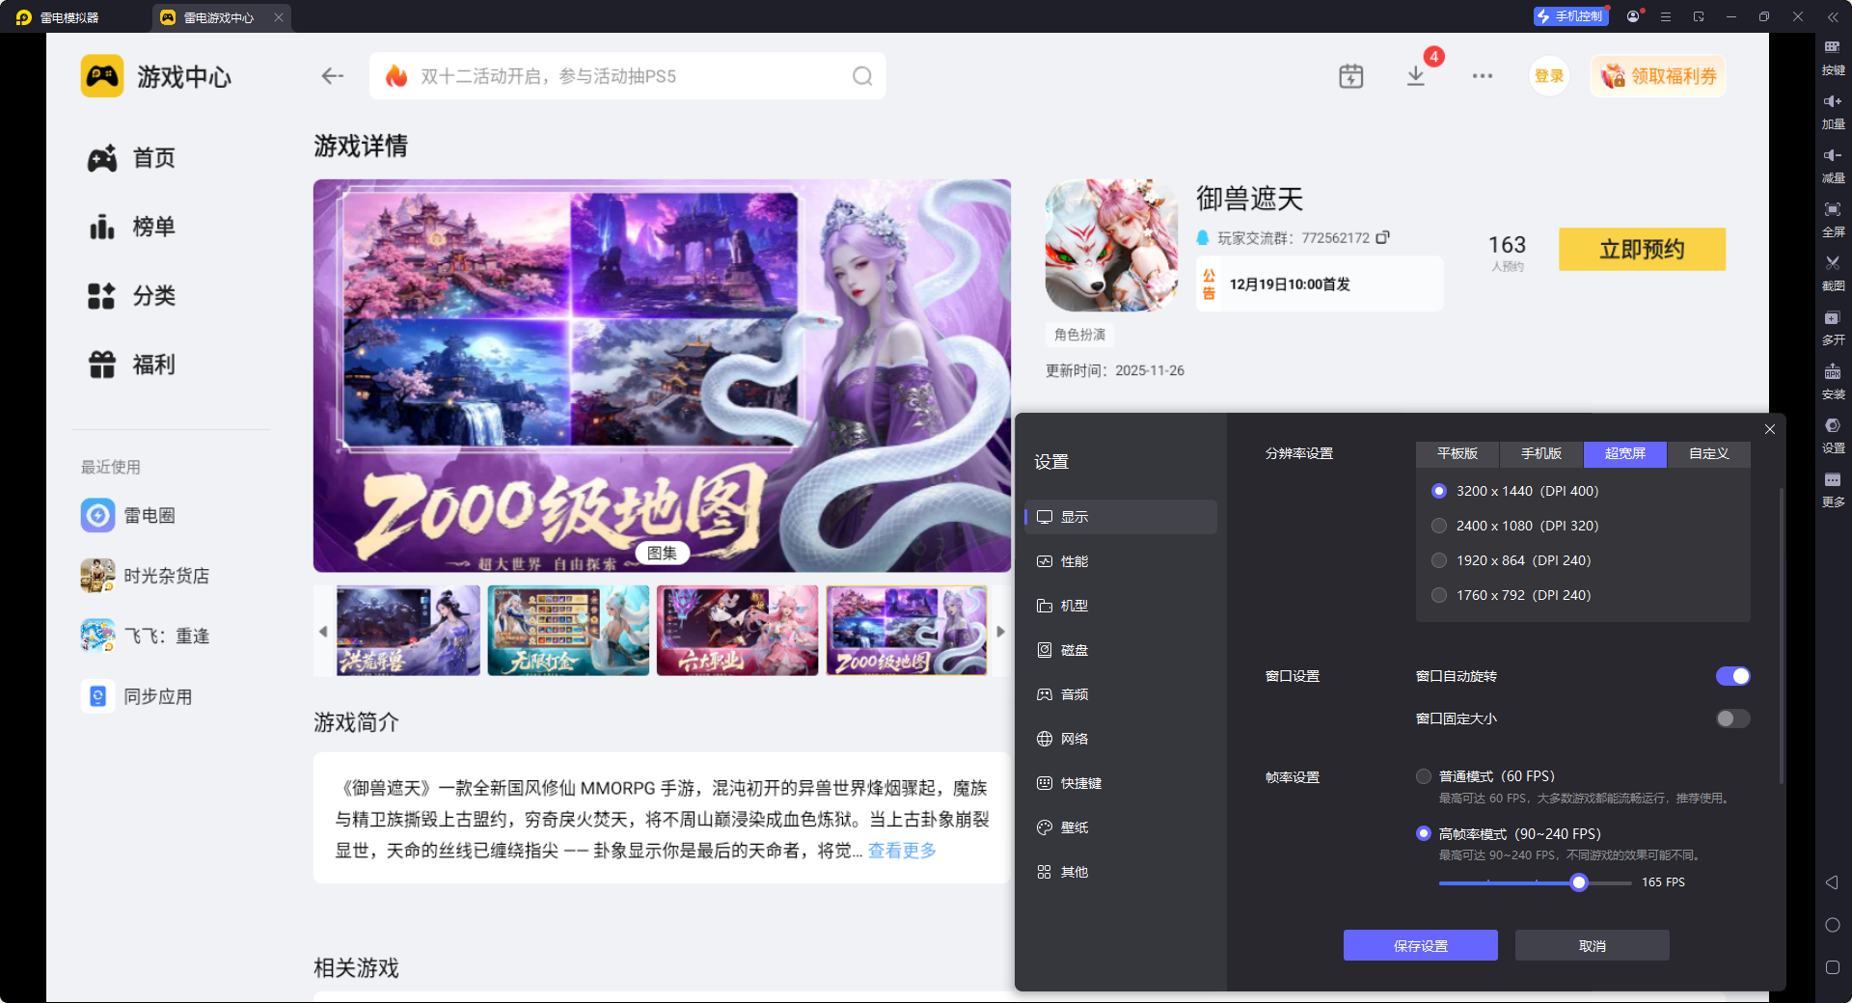Click 立即预约 reserve button

pyautogui.click(x=1643, y=250)
